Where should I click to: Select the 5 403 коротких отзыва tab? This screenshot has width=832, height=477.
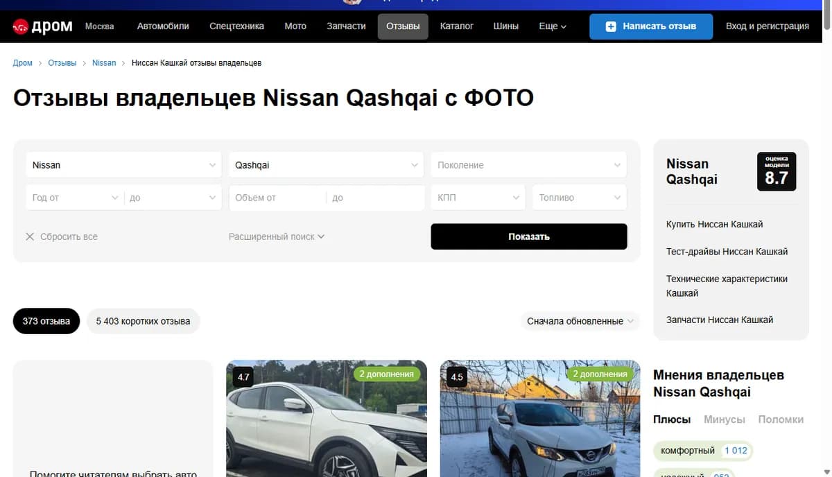(143, 321)
